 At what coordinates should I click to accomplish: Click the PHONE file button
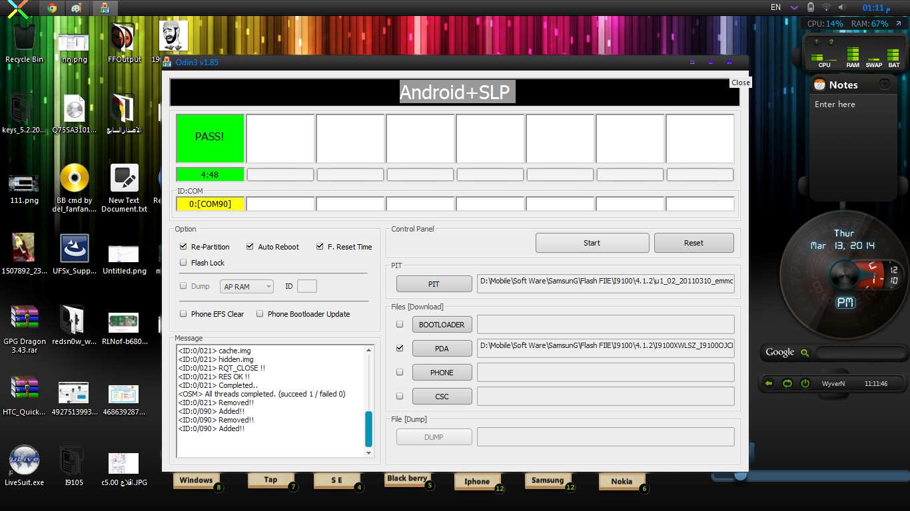point(442,373)
